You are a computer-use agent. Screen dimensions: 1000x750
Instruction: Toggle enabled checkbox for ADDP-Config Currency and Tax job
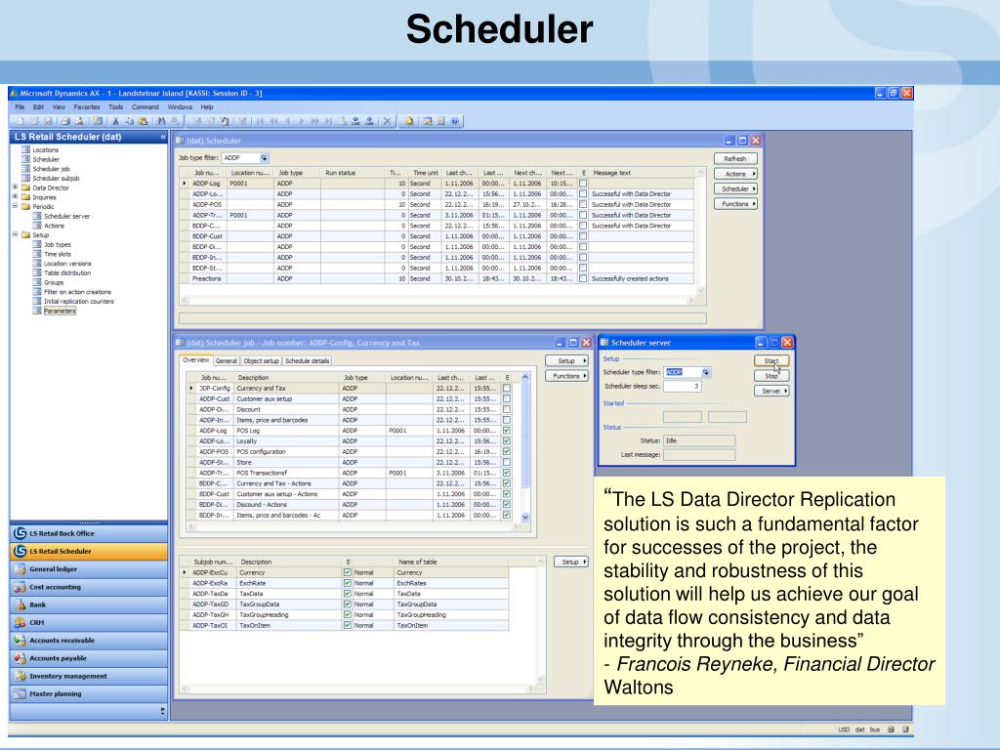coord(507,388)
